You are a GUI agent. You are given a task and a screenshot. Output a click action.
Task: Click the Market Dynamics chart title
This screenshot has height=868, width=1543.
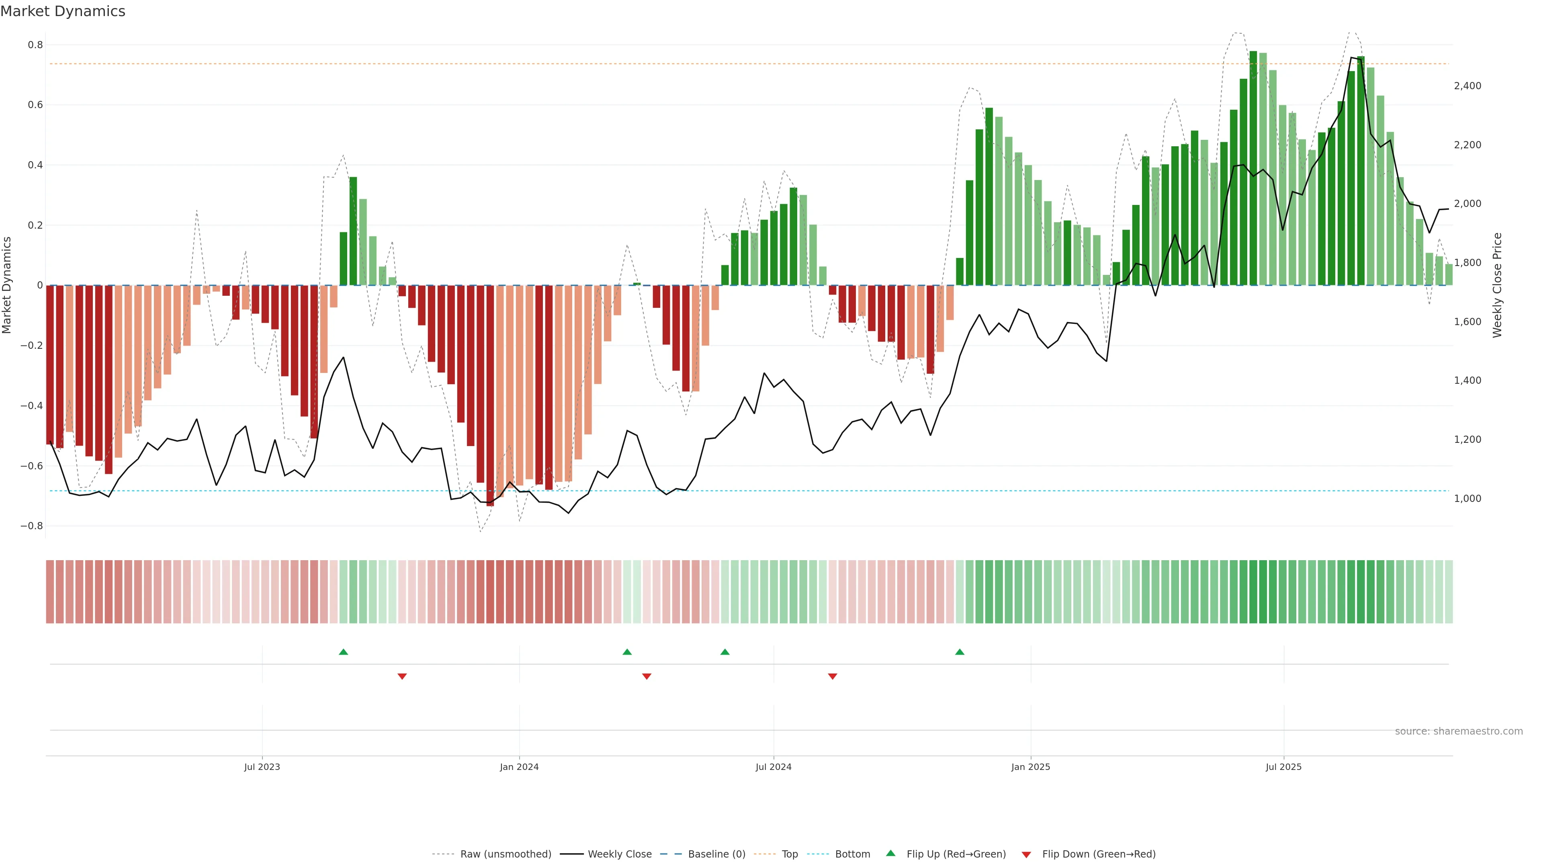click(x=63, y=11)
